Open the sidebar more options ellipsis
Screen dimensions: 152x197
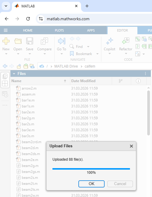pos(5,105)
